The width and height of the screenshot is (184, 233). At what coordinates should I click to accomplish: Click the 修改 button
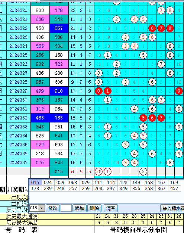[53, 208]
